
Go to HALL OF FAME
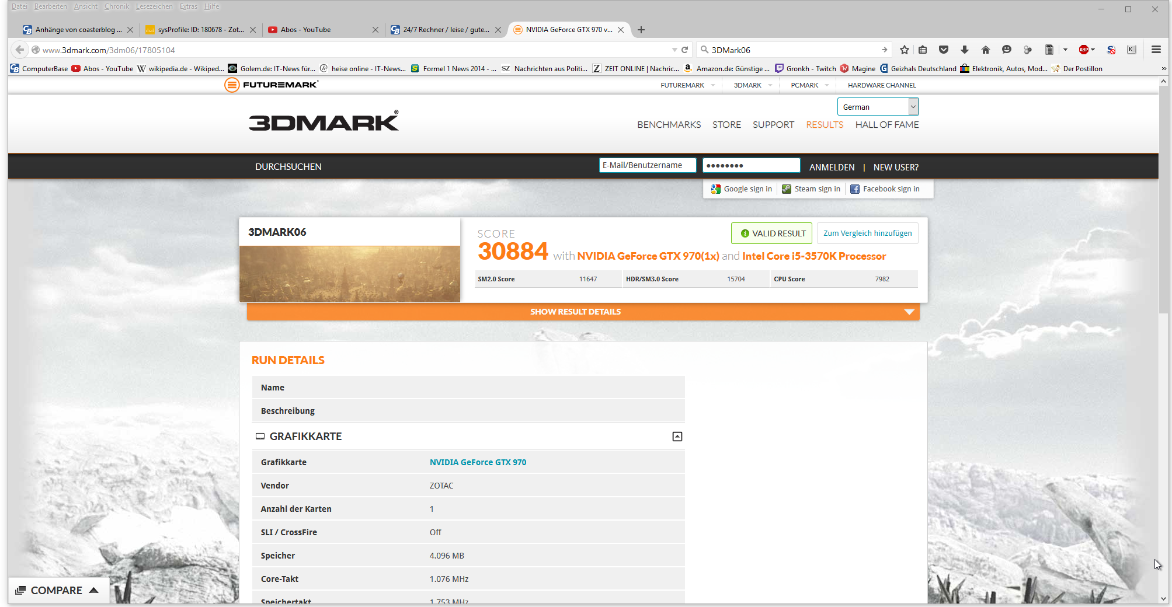[887, 125]
